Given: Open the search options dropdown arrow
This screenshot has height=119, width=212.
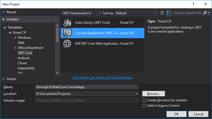Looking at the screenshot, I should [209, 13].
